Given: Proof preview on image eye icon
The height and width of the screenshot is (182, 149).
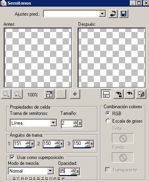Looking at the screenshot, I should coord(129,94).
